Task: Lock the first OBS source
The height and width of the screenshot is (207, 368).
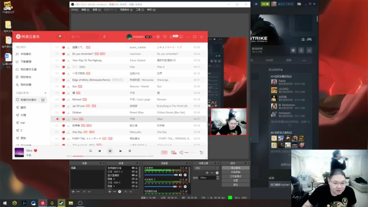Action: [136, 168]
